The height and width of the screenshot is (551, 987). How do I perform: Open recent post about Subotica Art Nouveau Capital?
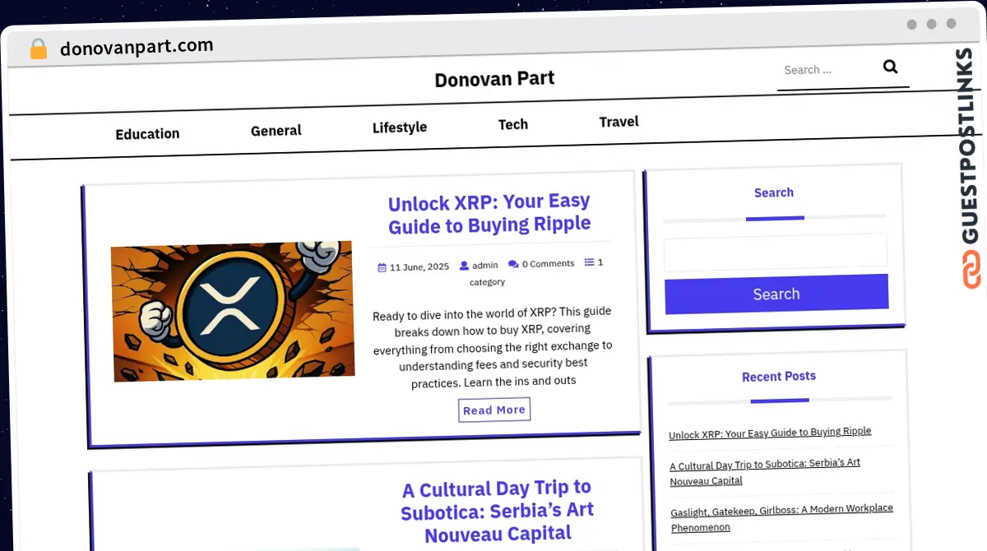[x=765, y=472]
